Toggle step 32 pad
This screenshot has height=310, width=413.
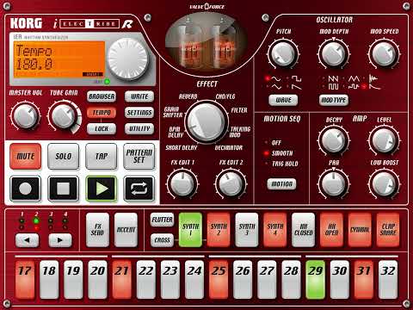click(388, 280)
